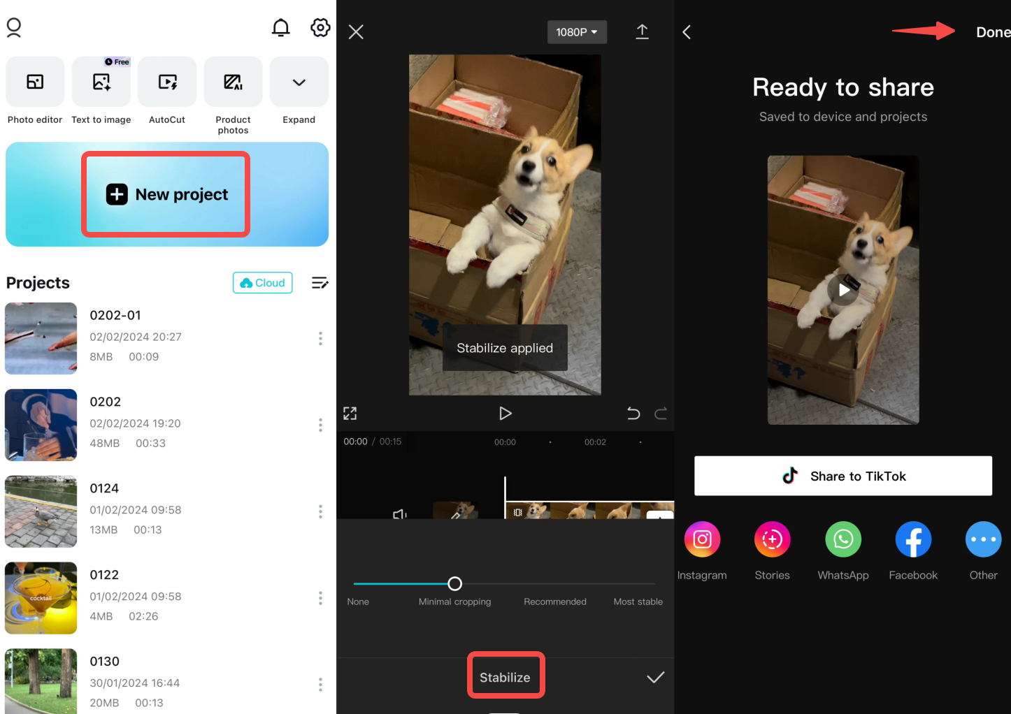This screenshot has height=714, width=1011.
Task: Undo the last edit in the editor
Action: pyautogui.click(x=633, y=413)
